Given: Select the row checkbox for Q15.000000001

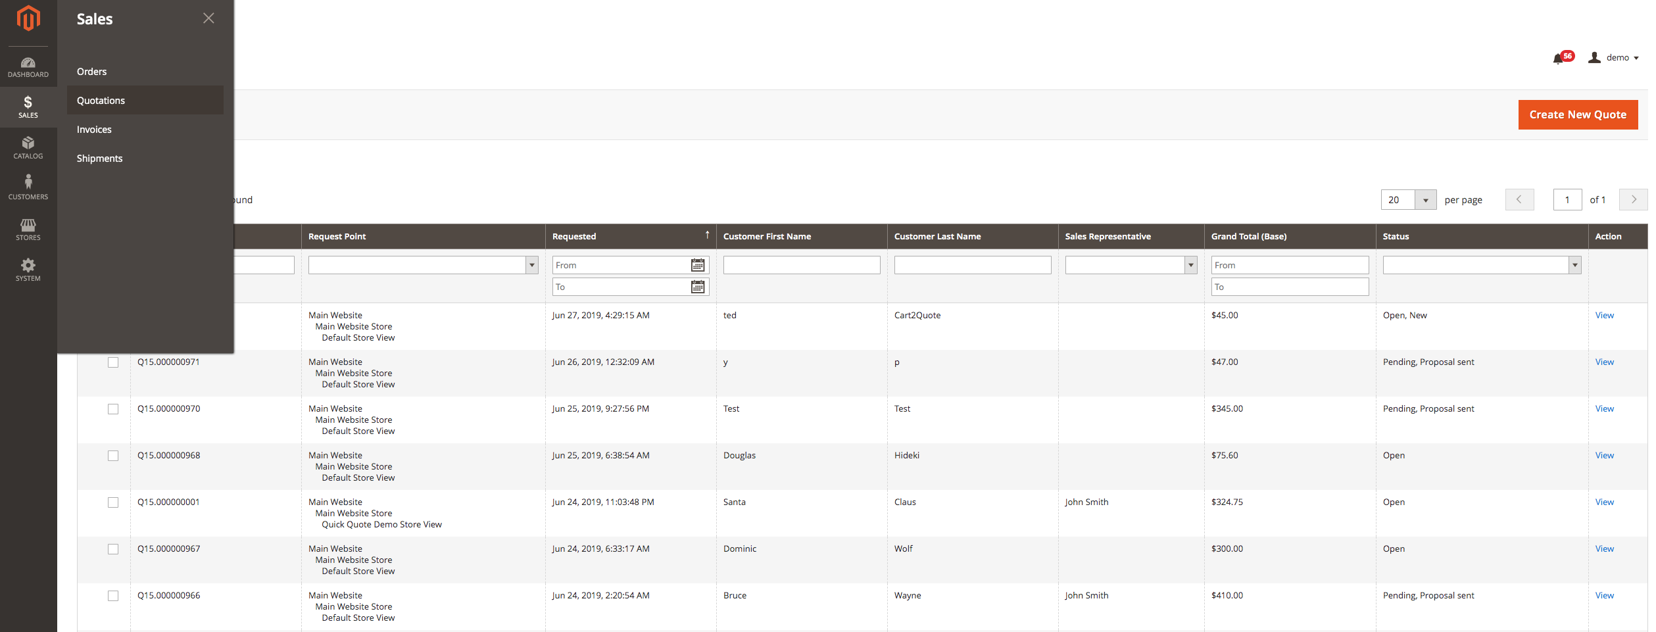Looking at the screenshot, I should point(112,502).
